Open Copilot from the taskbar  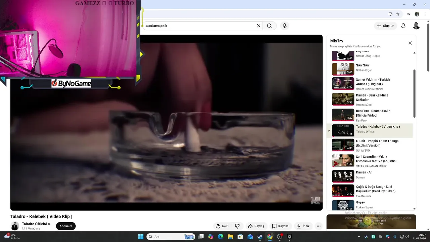[x=211, y=237]
